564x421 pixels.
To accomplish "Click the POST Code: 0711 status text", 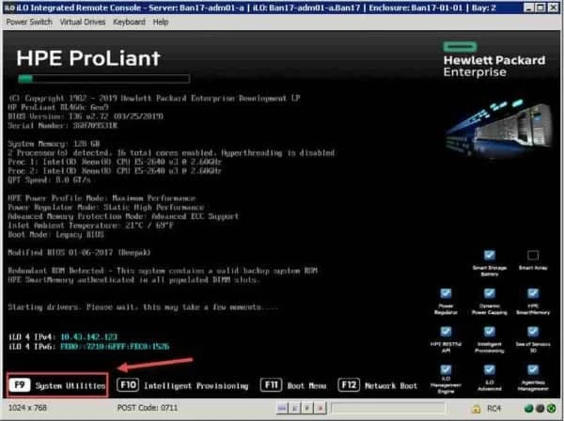I will coord(148,408).
